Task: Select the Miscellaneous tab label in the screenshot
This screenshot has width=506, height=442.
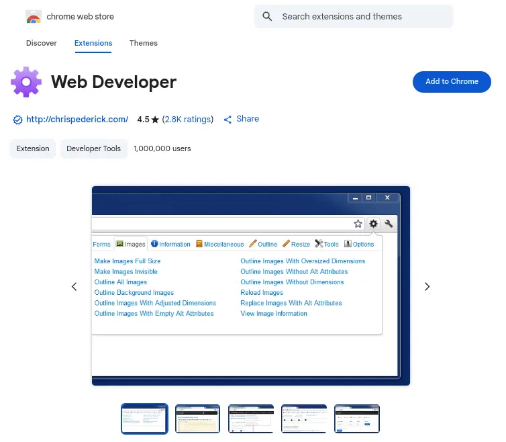Action: (x=223, y=245)
